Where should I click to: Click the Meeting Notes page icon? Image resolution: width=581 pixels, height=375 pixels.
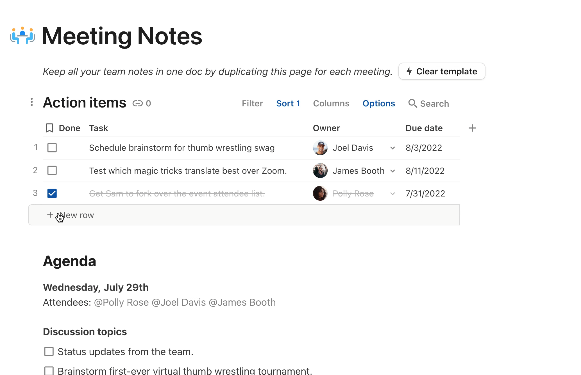(x=22, y=36)
